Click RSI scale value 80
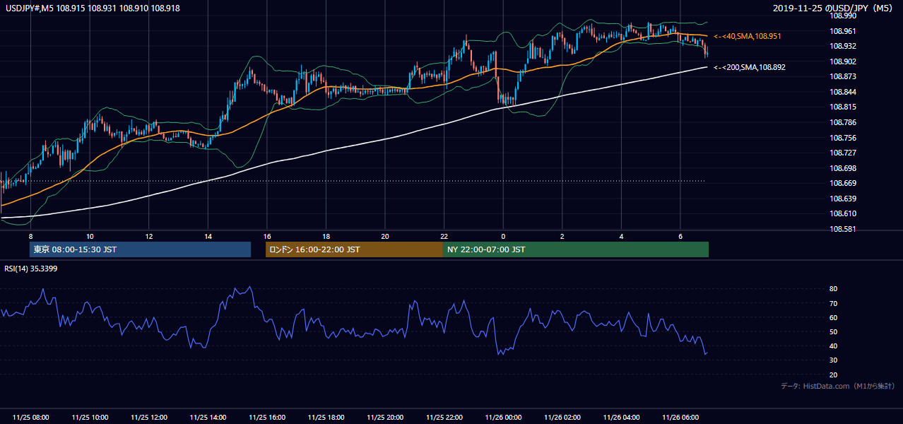This screenshot has height=424, width=903. point(833,289)
